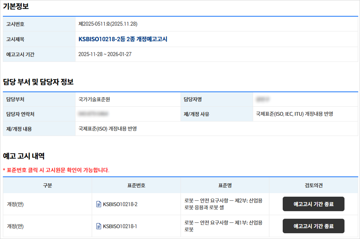This screenshot has height=239, width=360.
Task: Click the red note about clicking the standard number
Action: [56, 170]
